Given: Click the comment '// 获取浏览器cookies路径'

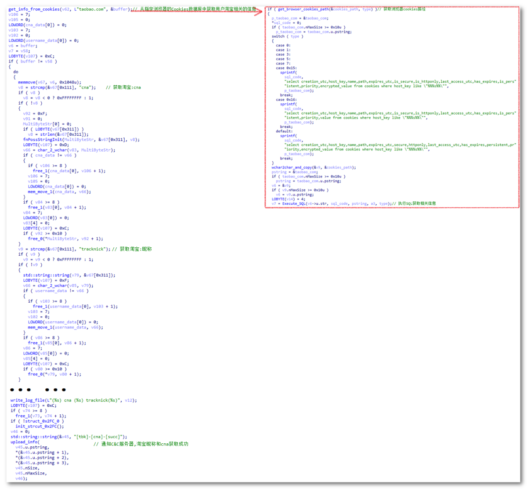Looking at the screenshot, I should point(401,9).
